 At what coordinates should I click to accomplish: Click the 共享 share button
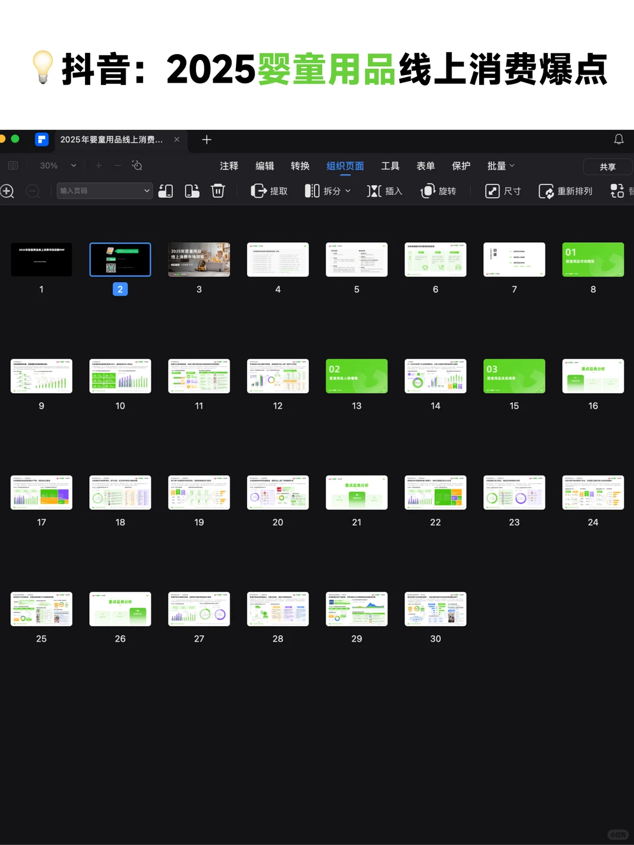click(608, 167)
